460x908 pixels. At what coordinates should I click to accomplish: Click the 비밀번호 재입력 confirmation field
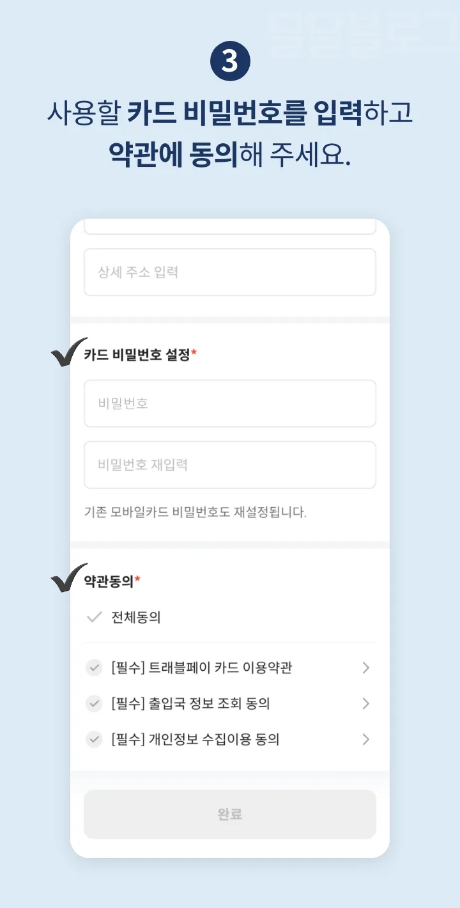(x=229, y=465)
